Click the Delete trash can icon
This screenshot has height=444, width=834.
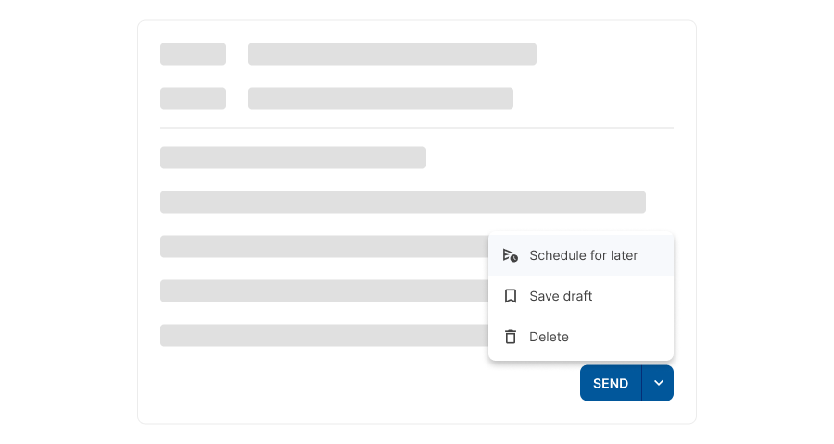(510, 337)
